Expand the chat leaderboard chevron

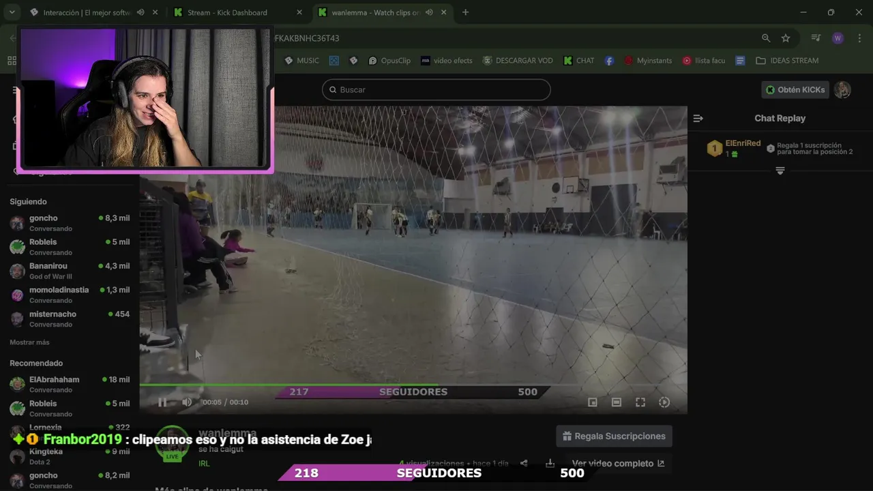780,170
